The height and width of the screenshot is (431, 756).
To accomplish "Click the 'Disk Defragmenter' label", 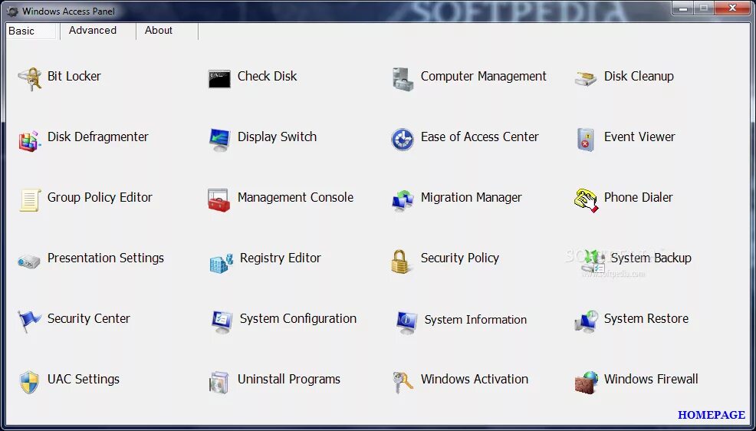I will pyautogui.click(x=98, y=137).
